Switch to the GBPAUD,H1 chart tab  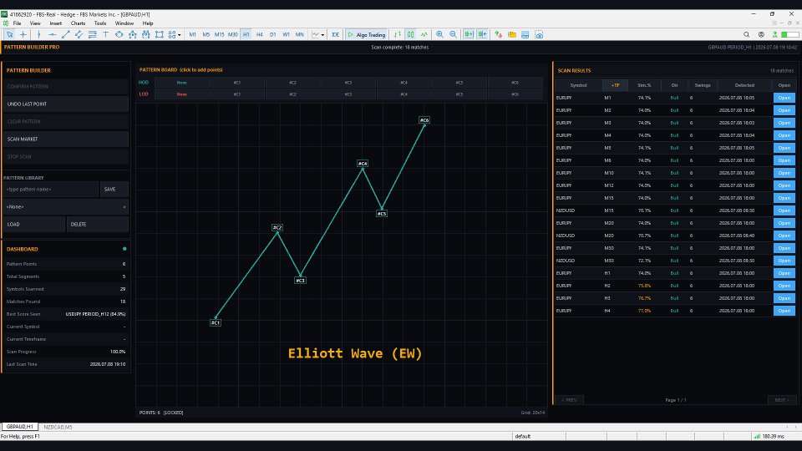pos(19,427)
